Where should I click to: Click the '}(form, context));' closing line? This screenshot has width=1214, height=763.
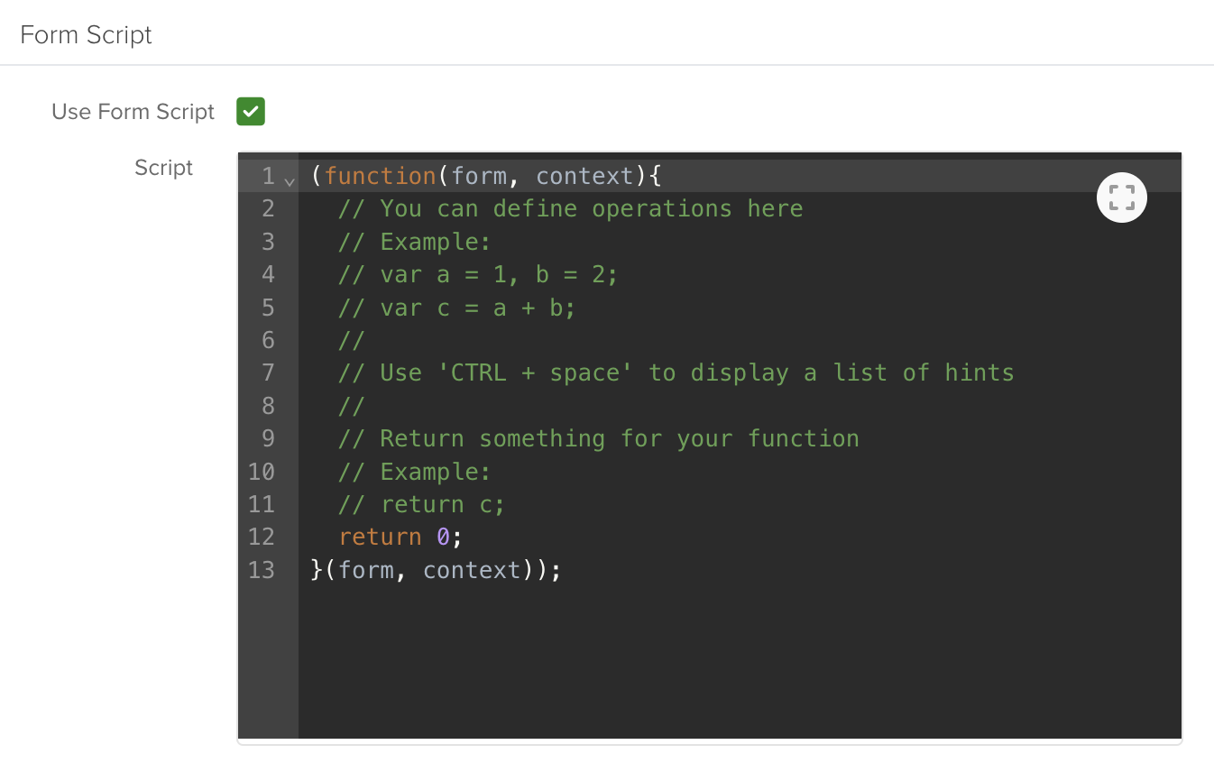tap(436, 570)
